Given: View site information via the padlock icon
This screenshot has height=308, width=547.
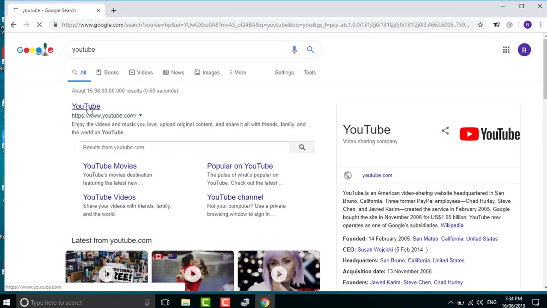Looking at the screenshot, I should pos(55,25).
